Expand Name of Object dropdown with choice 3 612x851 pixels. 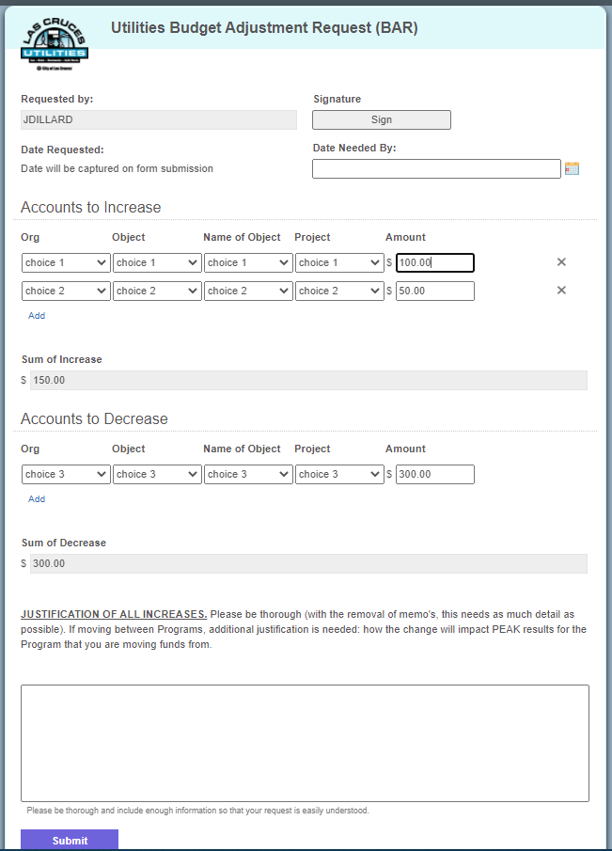pos(248,474)
